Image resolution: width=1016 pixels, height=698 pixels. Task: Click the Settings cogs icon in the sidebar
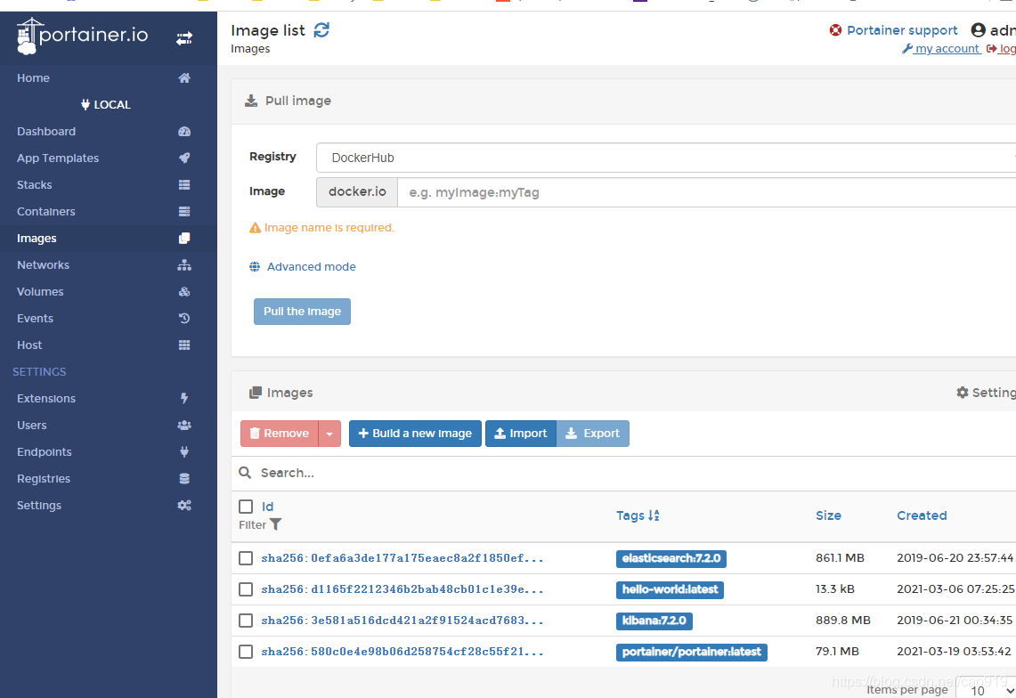(x=184, y=506)
